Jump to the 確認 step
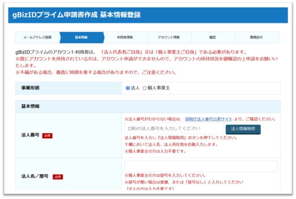 (212, 37)
